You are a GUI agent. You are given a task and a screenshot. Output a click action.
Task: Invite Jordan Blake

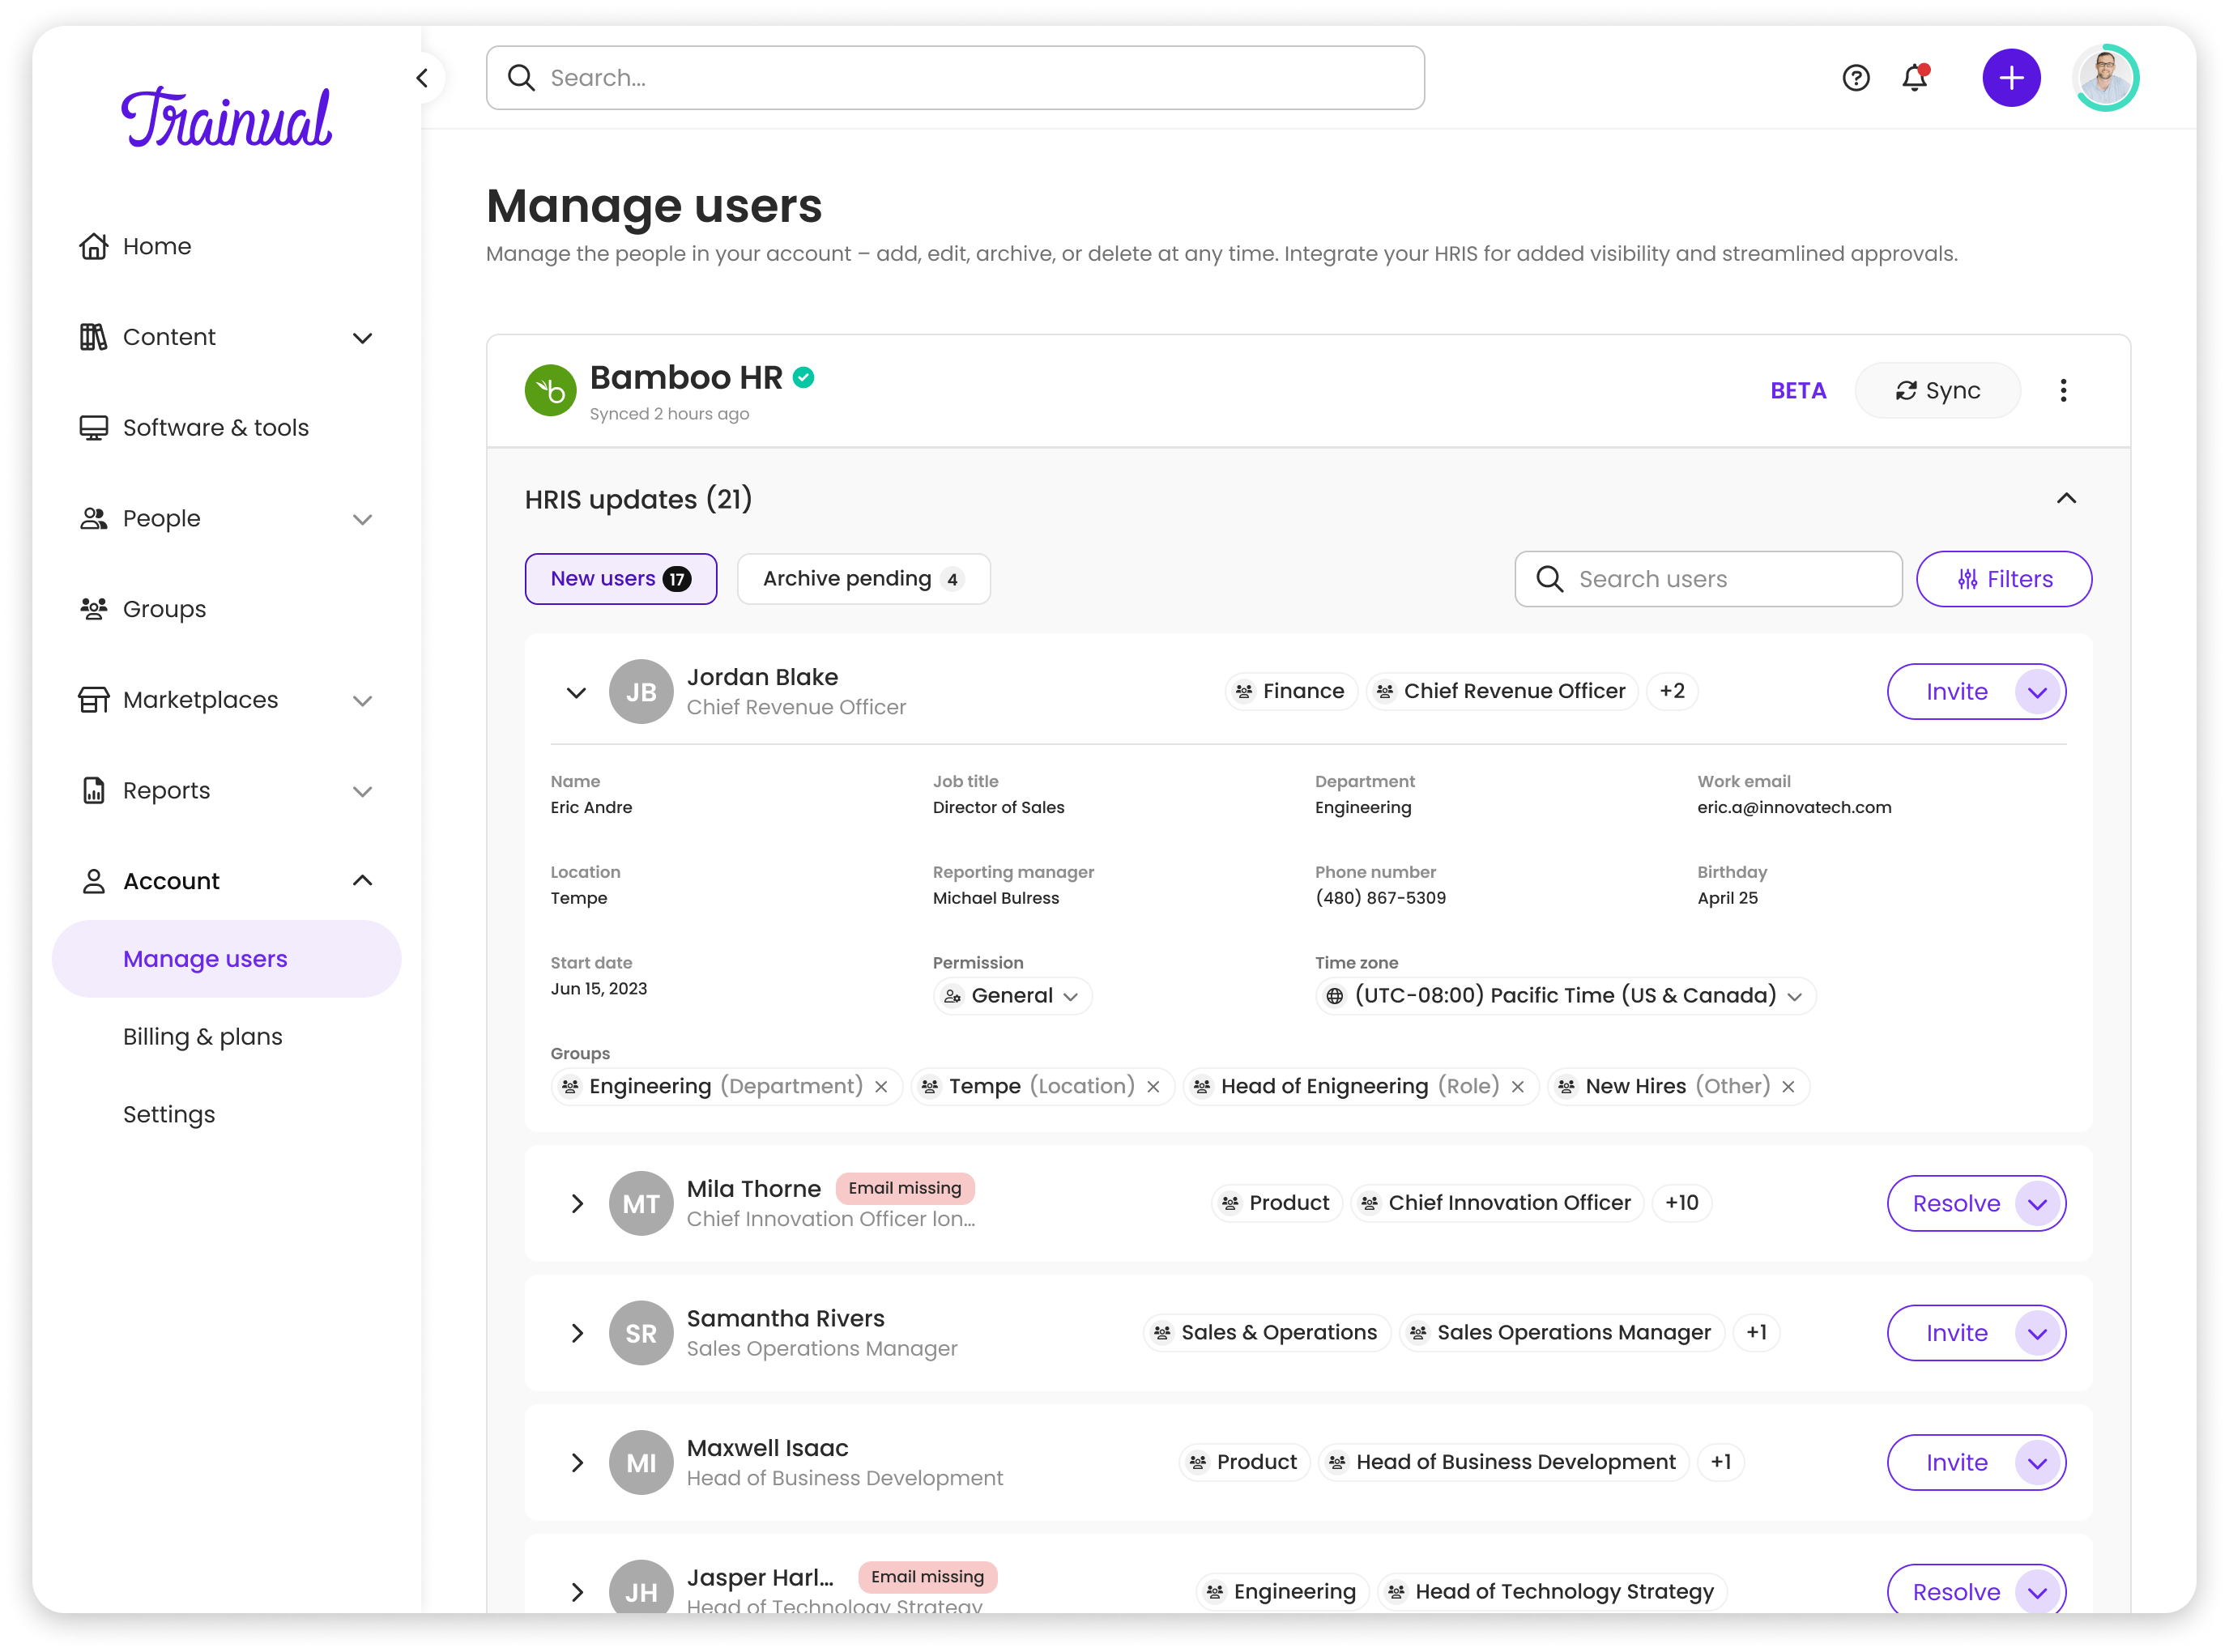point(1956,692)
